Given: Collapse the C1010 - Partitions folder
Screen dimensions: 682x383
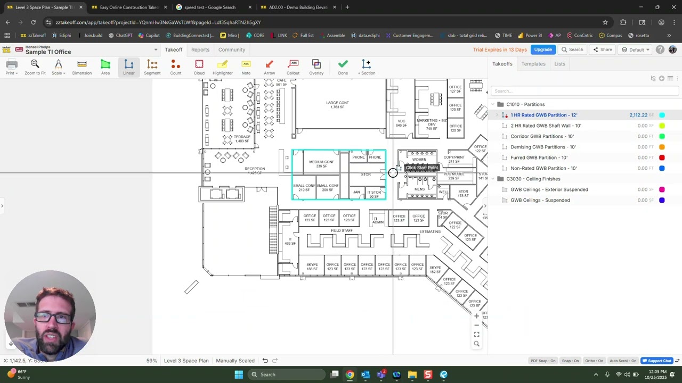Looking at the screenshot, I should coord(493,104).
